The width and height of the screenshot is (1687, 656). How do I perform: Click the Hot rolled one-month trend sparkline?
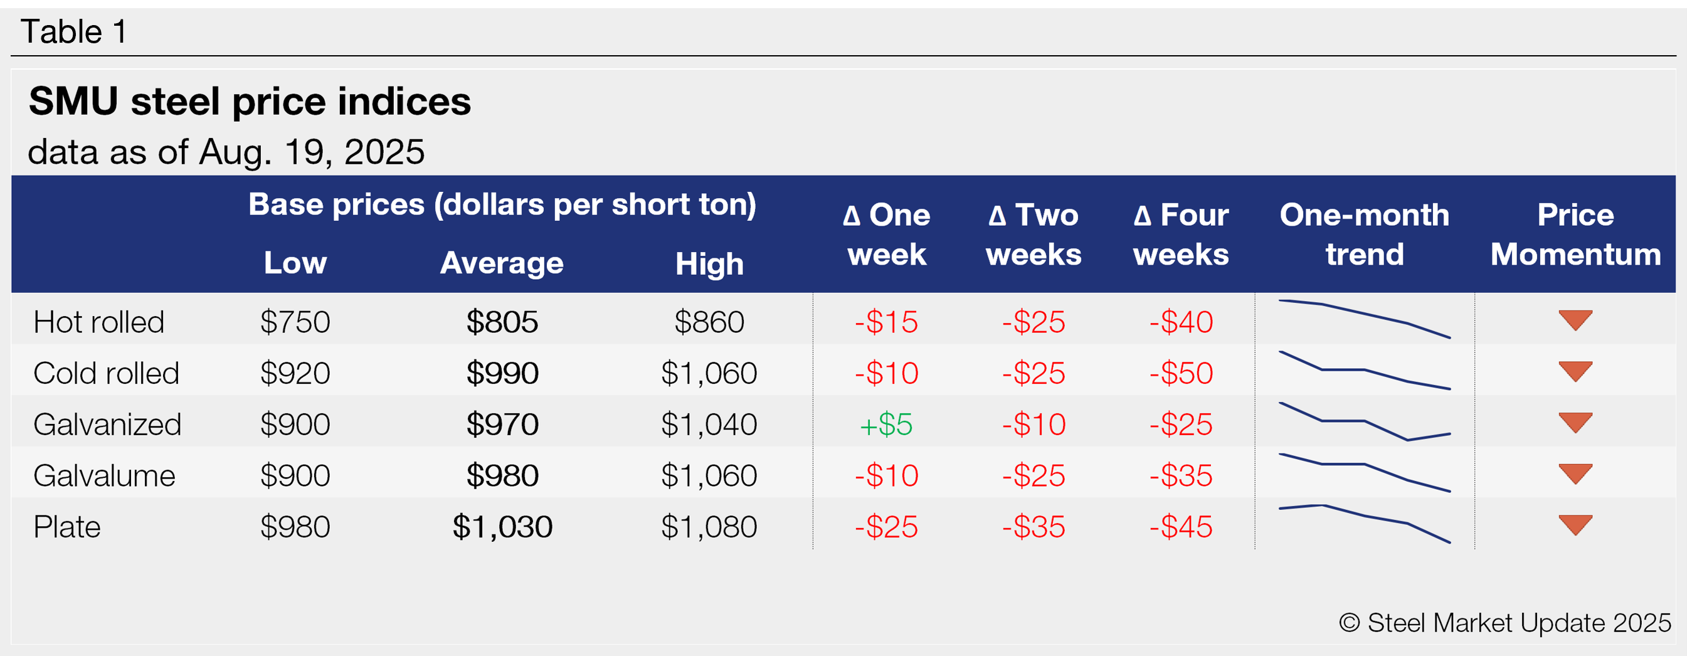pos(1364,319)
